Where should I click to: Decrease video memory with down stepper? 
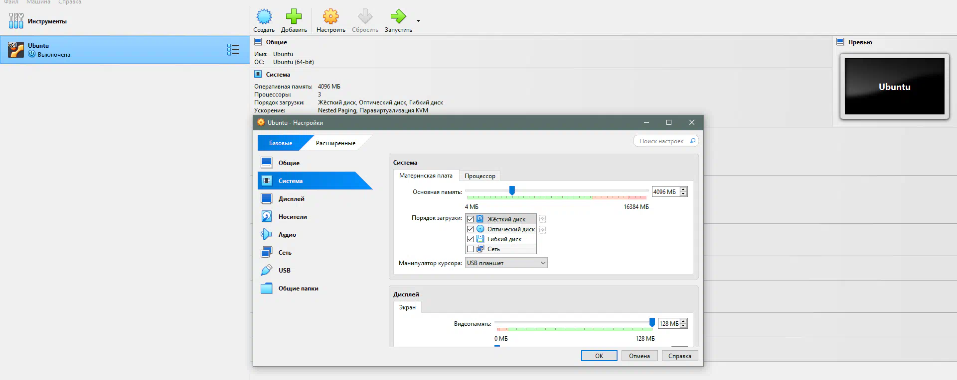coord(683,326)
